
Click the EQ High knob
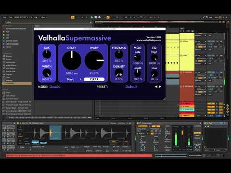click(x=154, y=57)
